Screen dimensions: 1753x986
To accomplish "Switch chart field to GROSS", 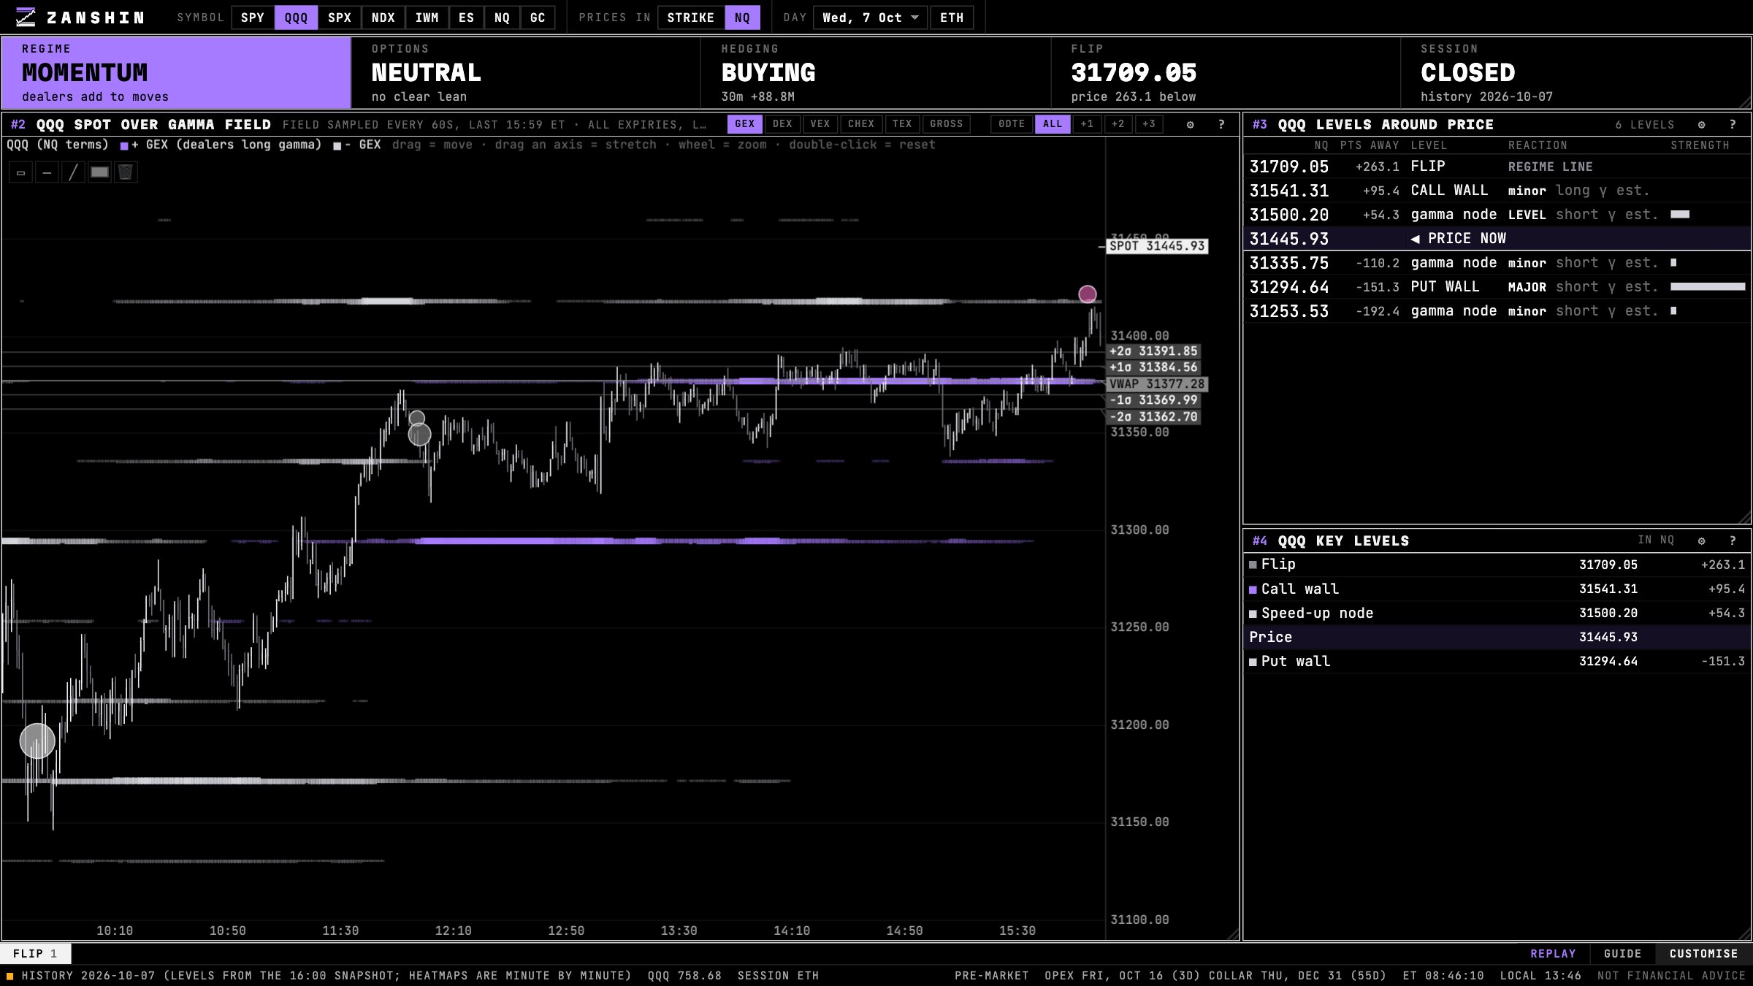I will [946, 124].
